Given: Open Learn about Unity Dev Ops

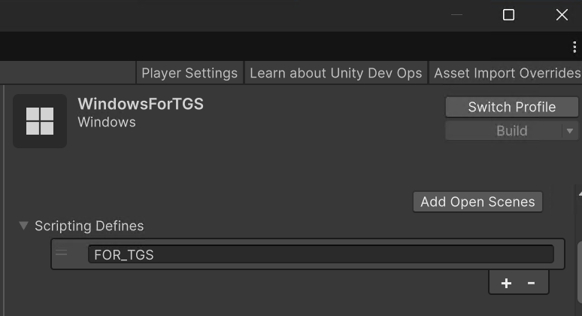Looking at the screenshot, I should tap(335, 73).
